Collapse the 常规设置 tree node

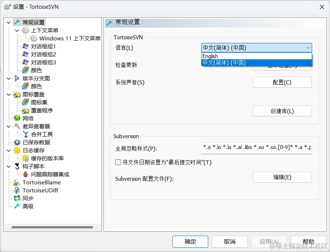[9, 23]
